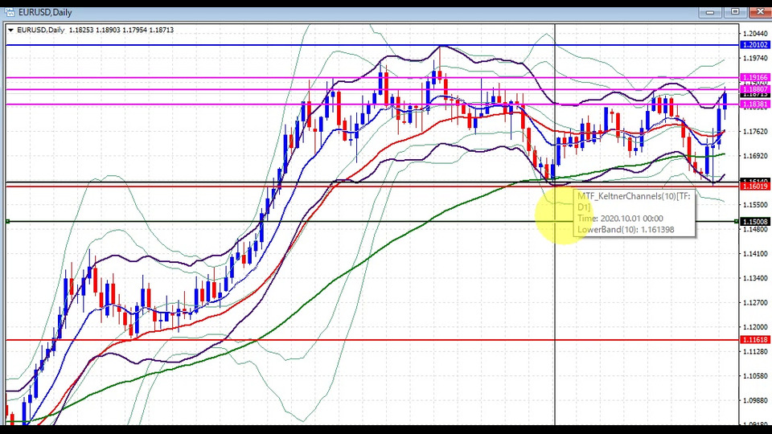The image size is (772, 434).
Task: Click the 1.09880 price scale value
Action: 755,400
